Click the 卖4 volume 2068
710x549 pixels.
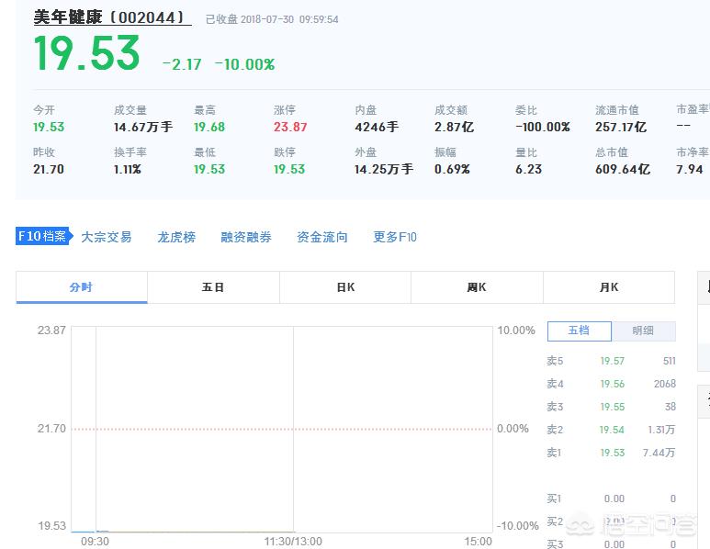[x=665, y=384]
